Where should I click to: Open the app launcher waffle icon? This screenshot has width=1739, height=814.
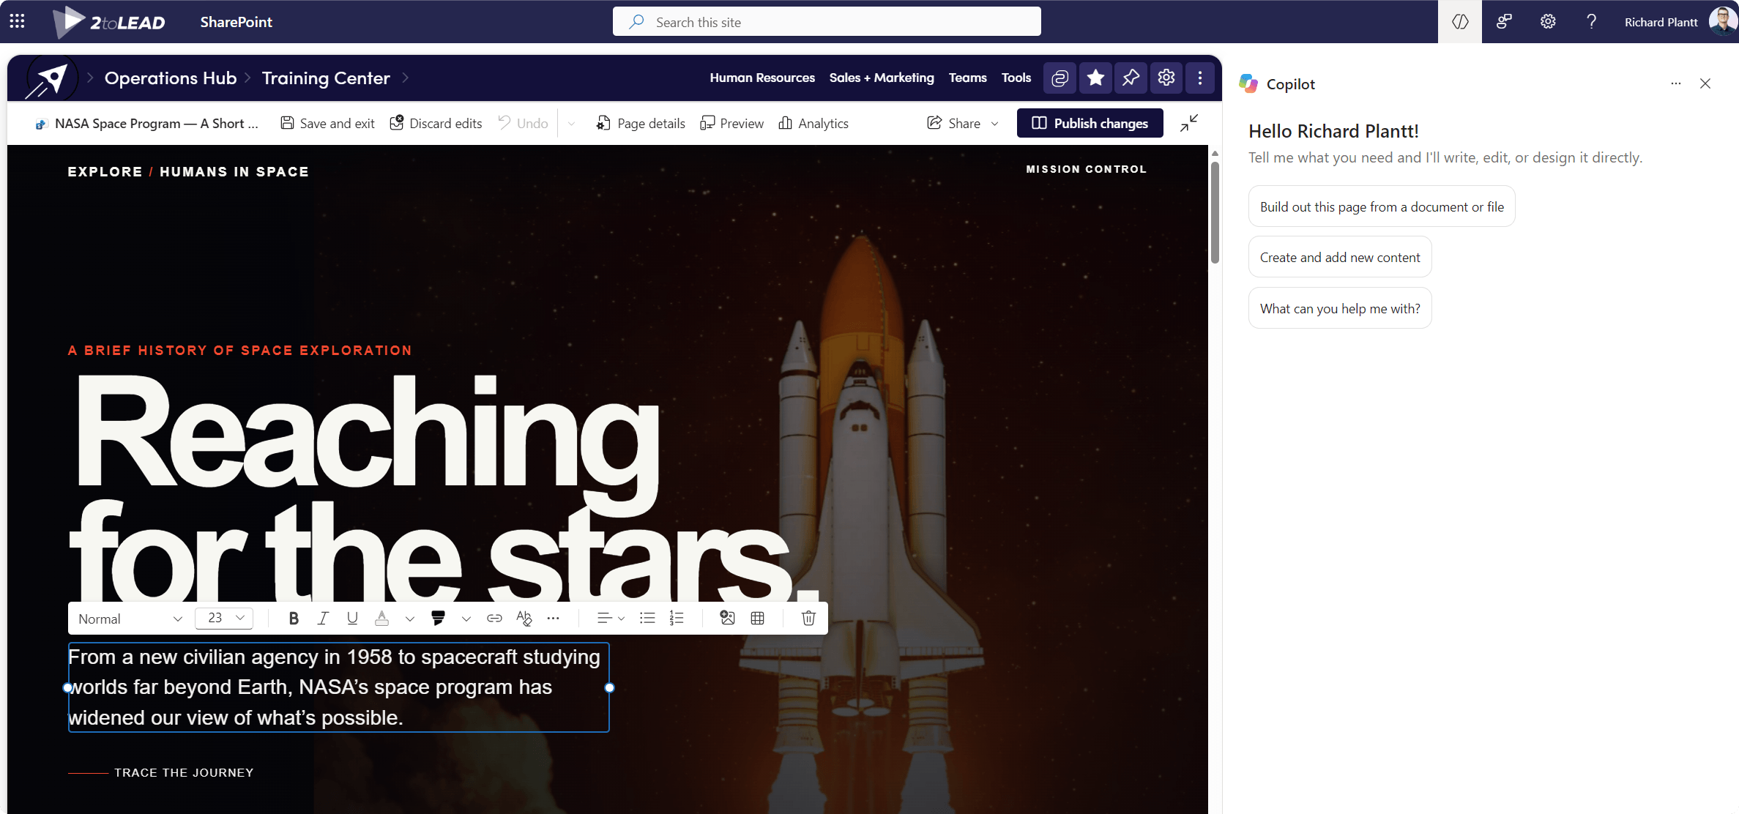tap(18, 21)
